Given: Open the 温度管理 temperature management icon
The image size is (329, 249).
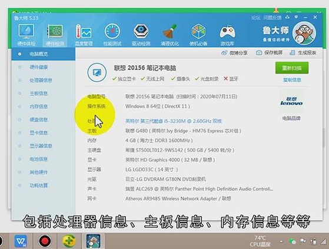Looking at the screenshot, I should coord(84,35).
